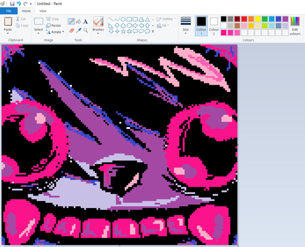Pick the purple colour swatch
The height and width of the screenshot is (247, 305).
point(285,19)
